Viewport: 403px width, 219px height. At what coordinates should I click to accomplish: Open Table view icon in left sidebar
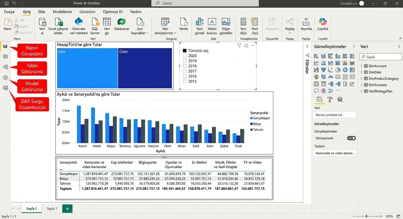pyautogui.click(x=5, y=56)
